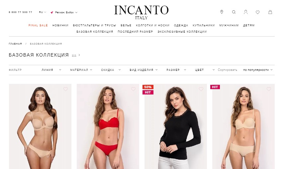Open the wishlist heart icon in header
The width and height of the screenshot is (285, 169).
pyautogui.click(x=257, y=12)
